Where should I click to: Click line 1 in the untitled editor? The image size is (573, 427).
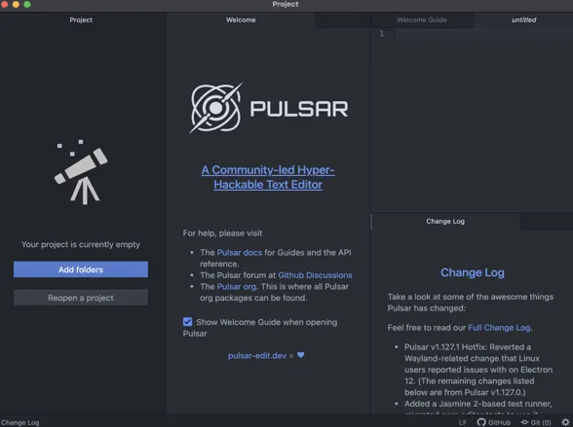tap(483, 34)
